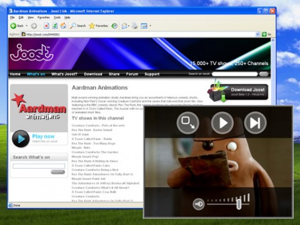Open the Edit menu
300x225 pixels.
click(x=21, y=17)
